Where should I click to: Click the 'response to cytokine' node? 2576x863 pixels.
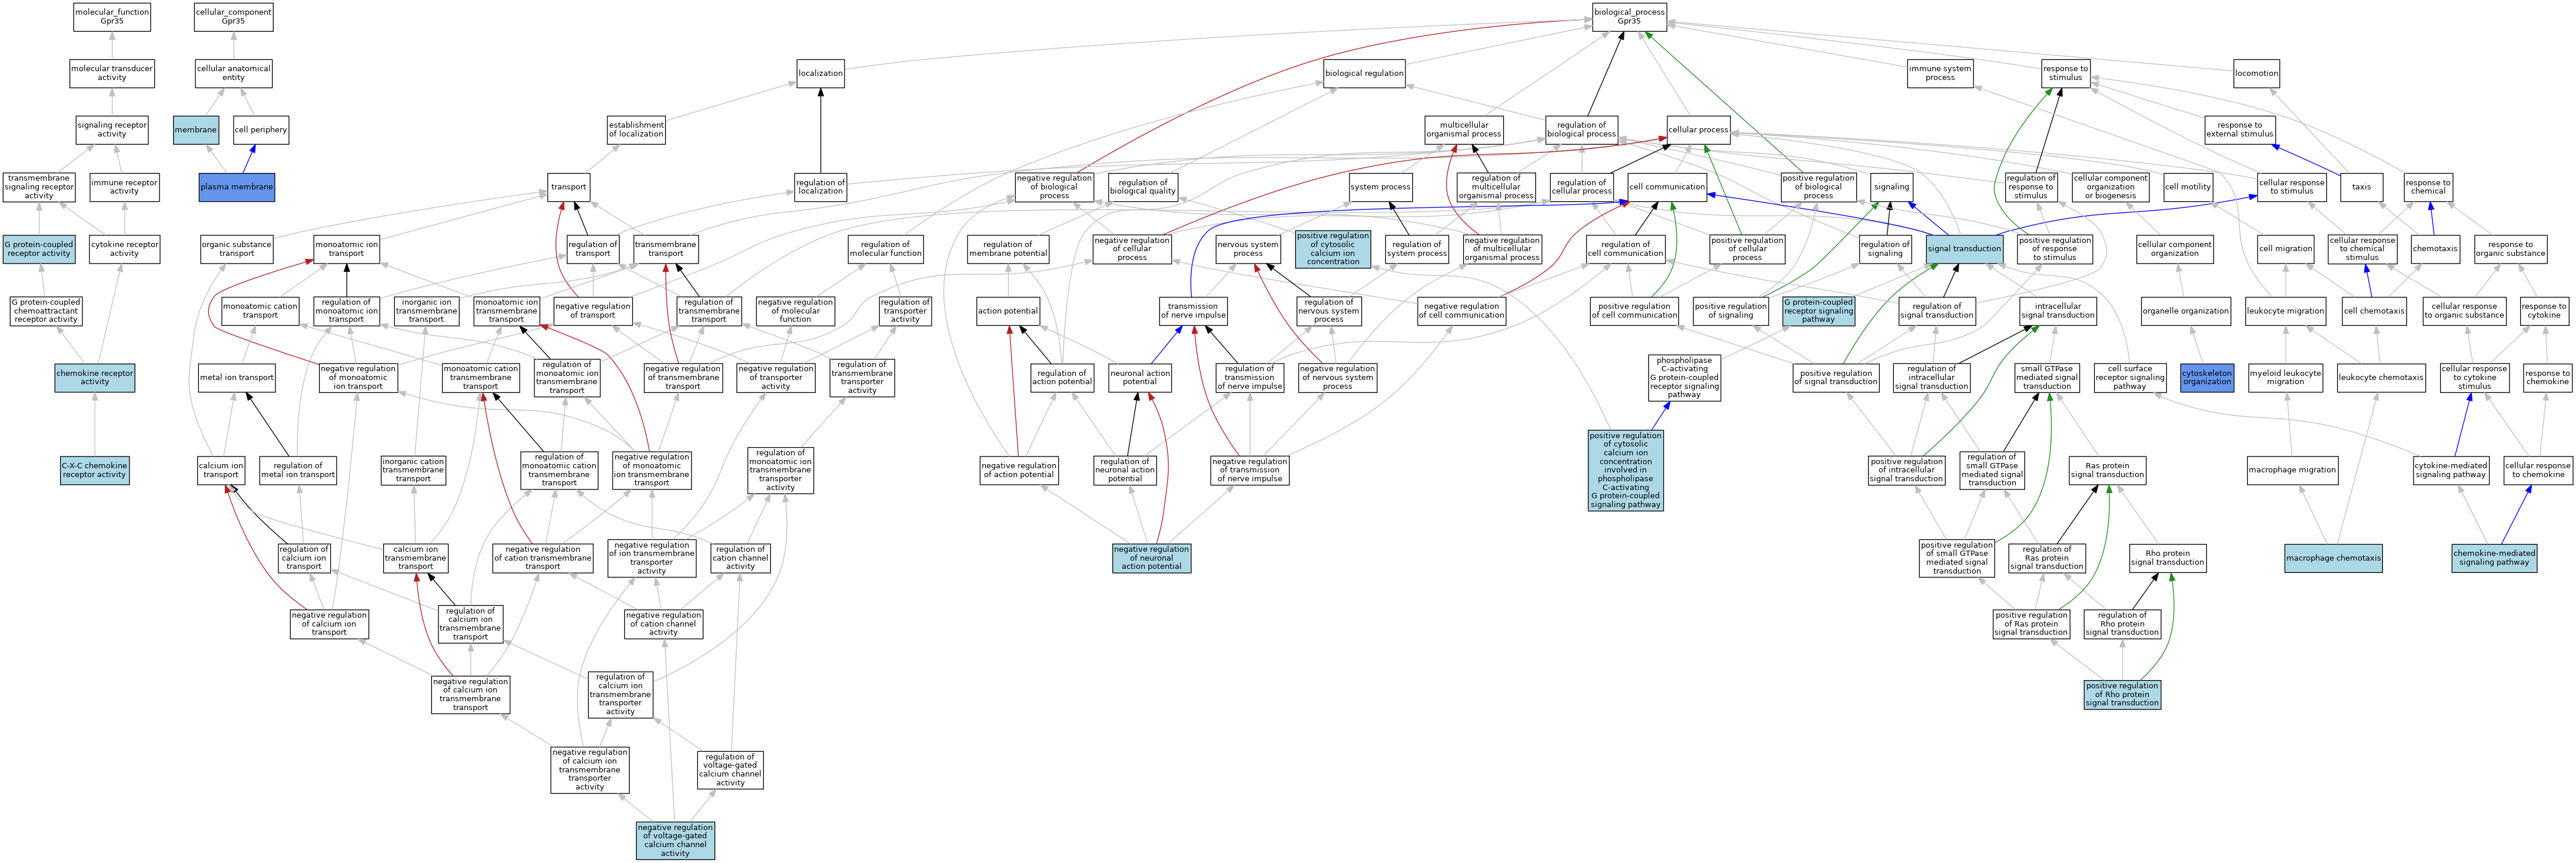coord(2544,311)
